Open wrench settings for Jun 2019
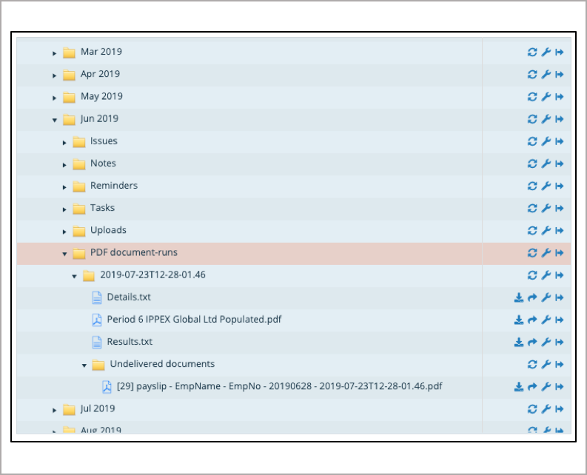The height and width of the screenshot is (475, 587). click(x=546, y=119)
